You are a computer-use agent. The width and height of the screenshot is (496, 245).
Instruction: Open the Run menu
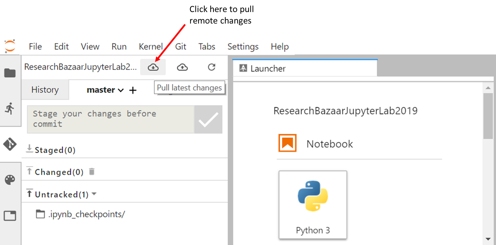coord(119,47)
